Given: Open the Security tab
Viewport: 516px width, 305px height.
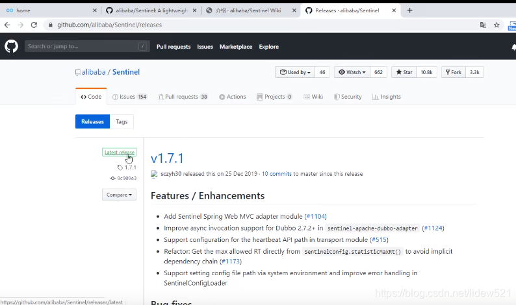Looking at the screenshot, I should 348,97.
